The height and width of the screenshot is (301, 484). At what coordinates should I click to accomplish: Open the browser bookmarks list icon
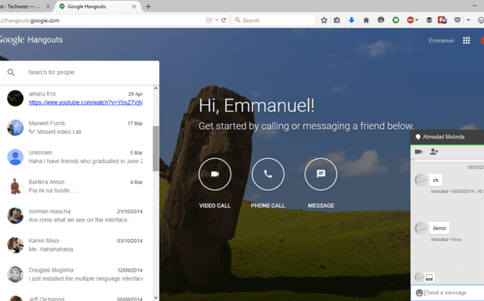pos(337,20)
